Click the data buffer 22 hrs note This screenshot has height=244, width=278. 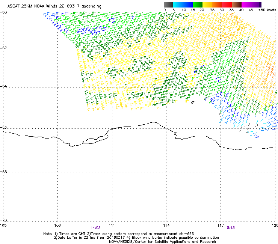point(136,238)
